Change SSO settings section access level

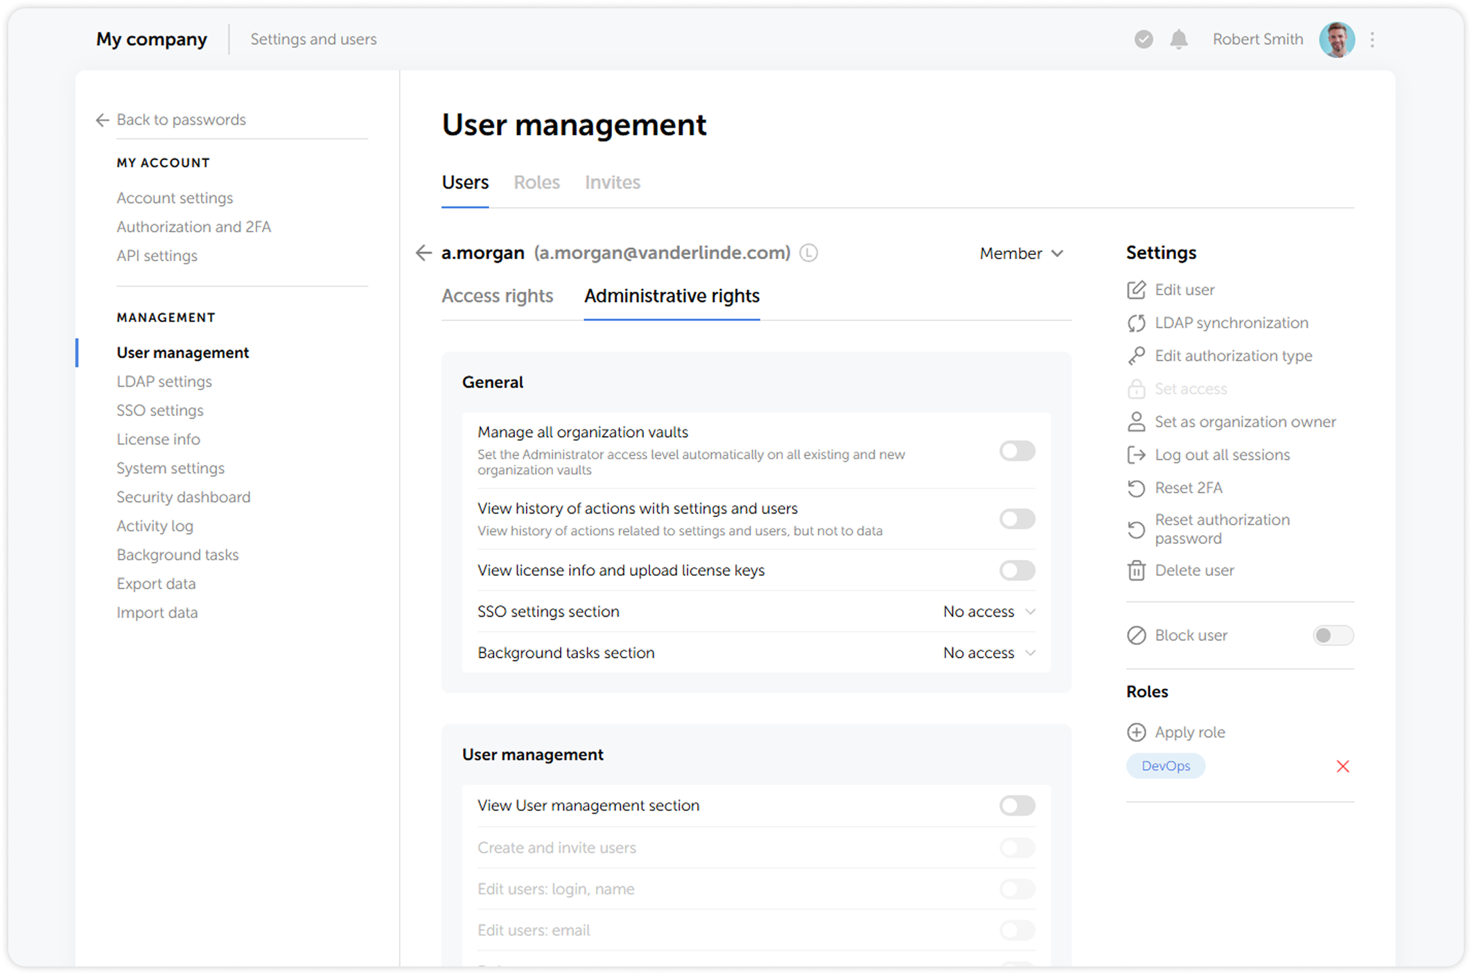tap(988, 611)
